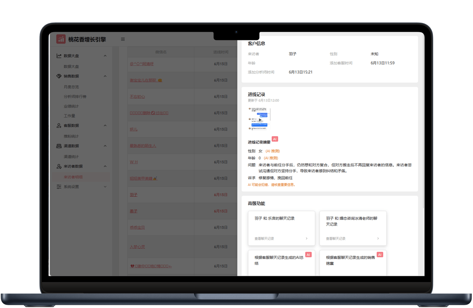Open the 业绩统计 menu item
The image size is (473, 308).
coord(71,106)
